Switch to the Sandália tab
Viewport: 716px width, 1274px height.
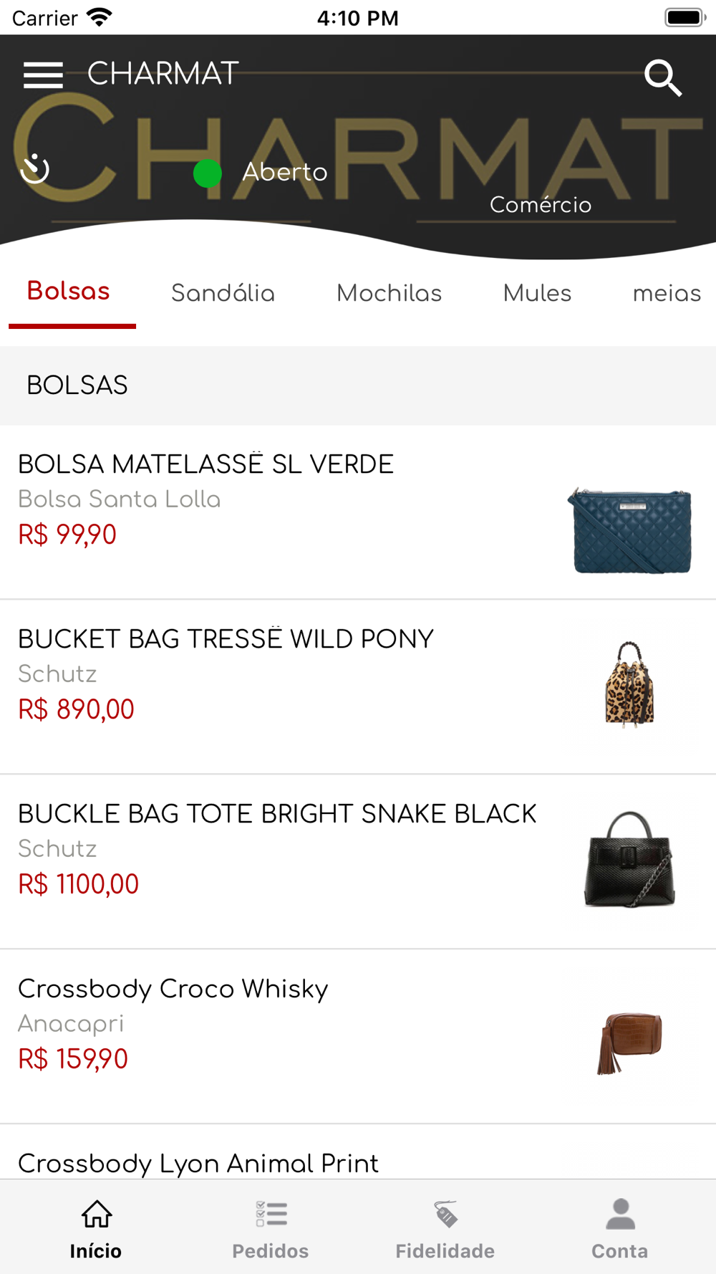tap(223, 293)
